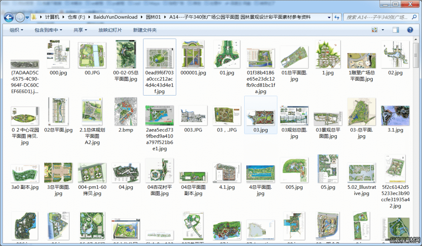Select the 03景观总平面图.jpg thumbnail
This screenshot has width=422, height=246.
point(327,119)
